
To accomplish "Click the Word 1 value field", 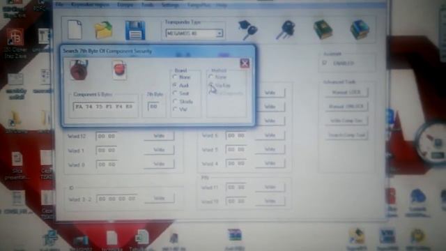I will pos(107,150).
